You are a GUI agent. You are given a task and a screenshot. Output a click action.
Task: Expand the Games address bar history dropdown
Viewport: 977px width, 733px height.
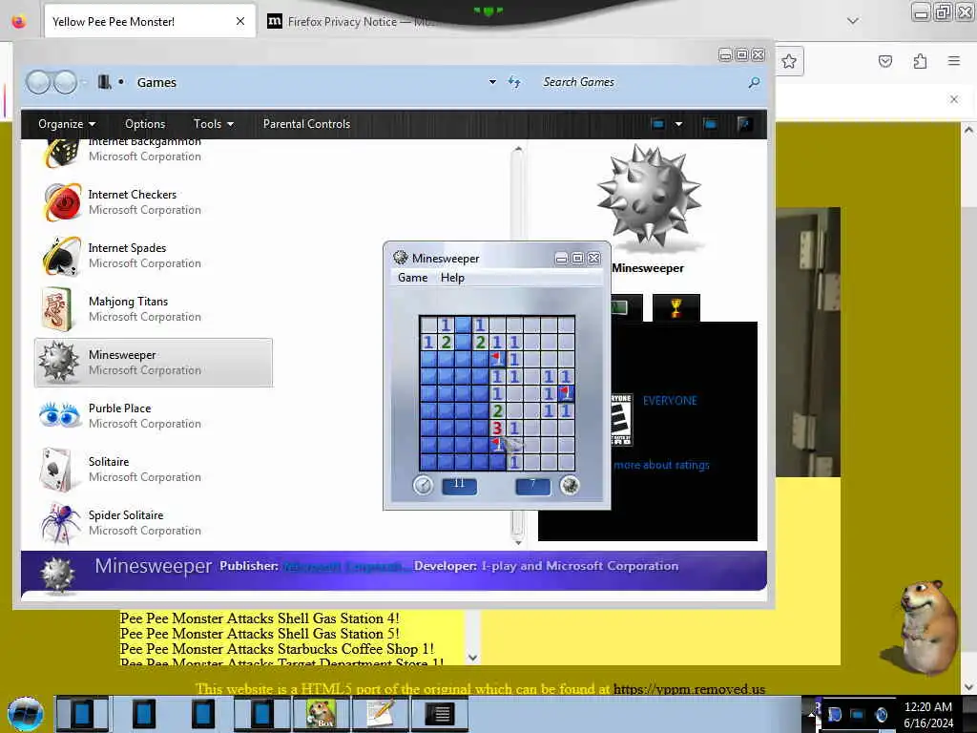[x=492, y=82]
